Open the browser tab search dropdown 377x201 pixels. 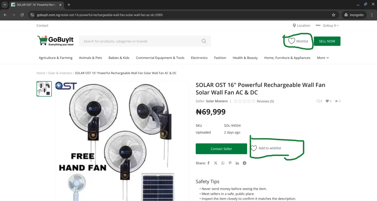5,5
